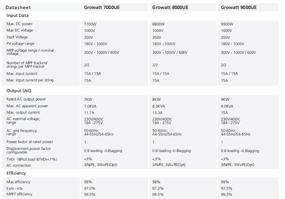Screen dimensions: 285x199
Task: Click the 9900W value for Growatt 9000UE
Action: pos(227,24)
